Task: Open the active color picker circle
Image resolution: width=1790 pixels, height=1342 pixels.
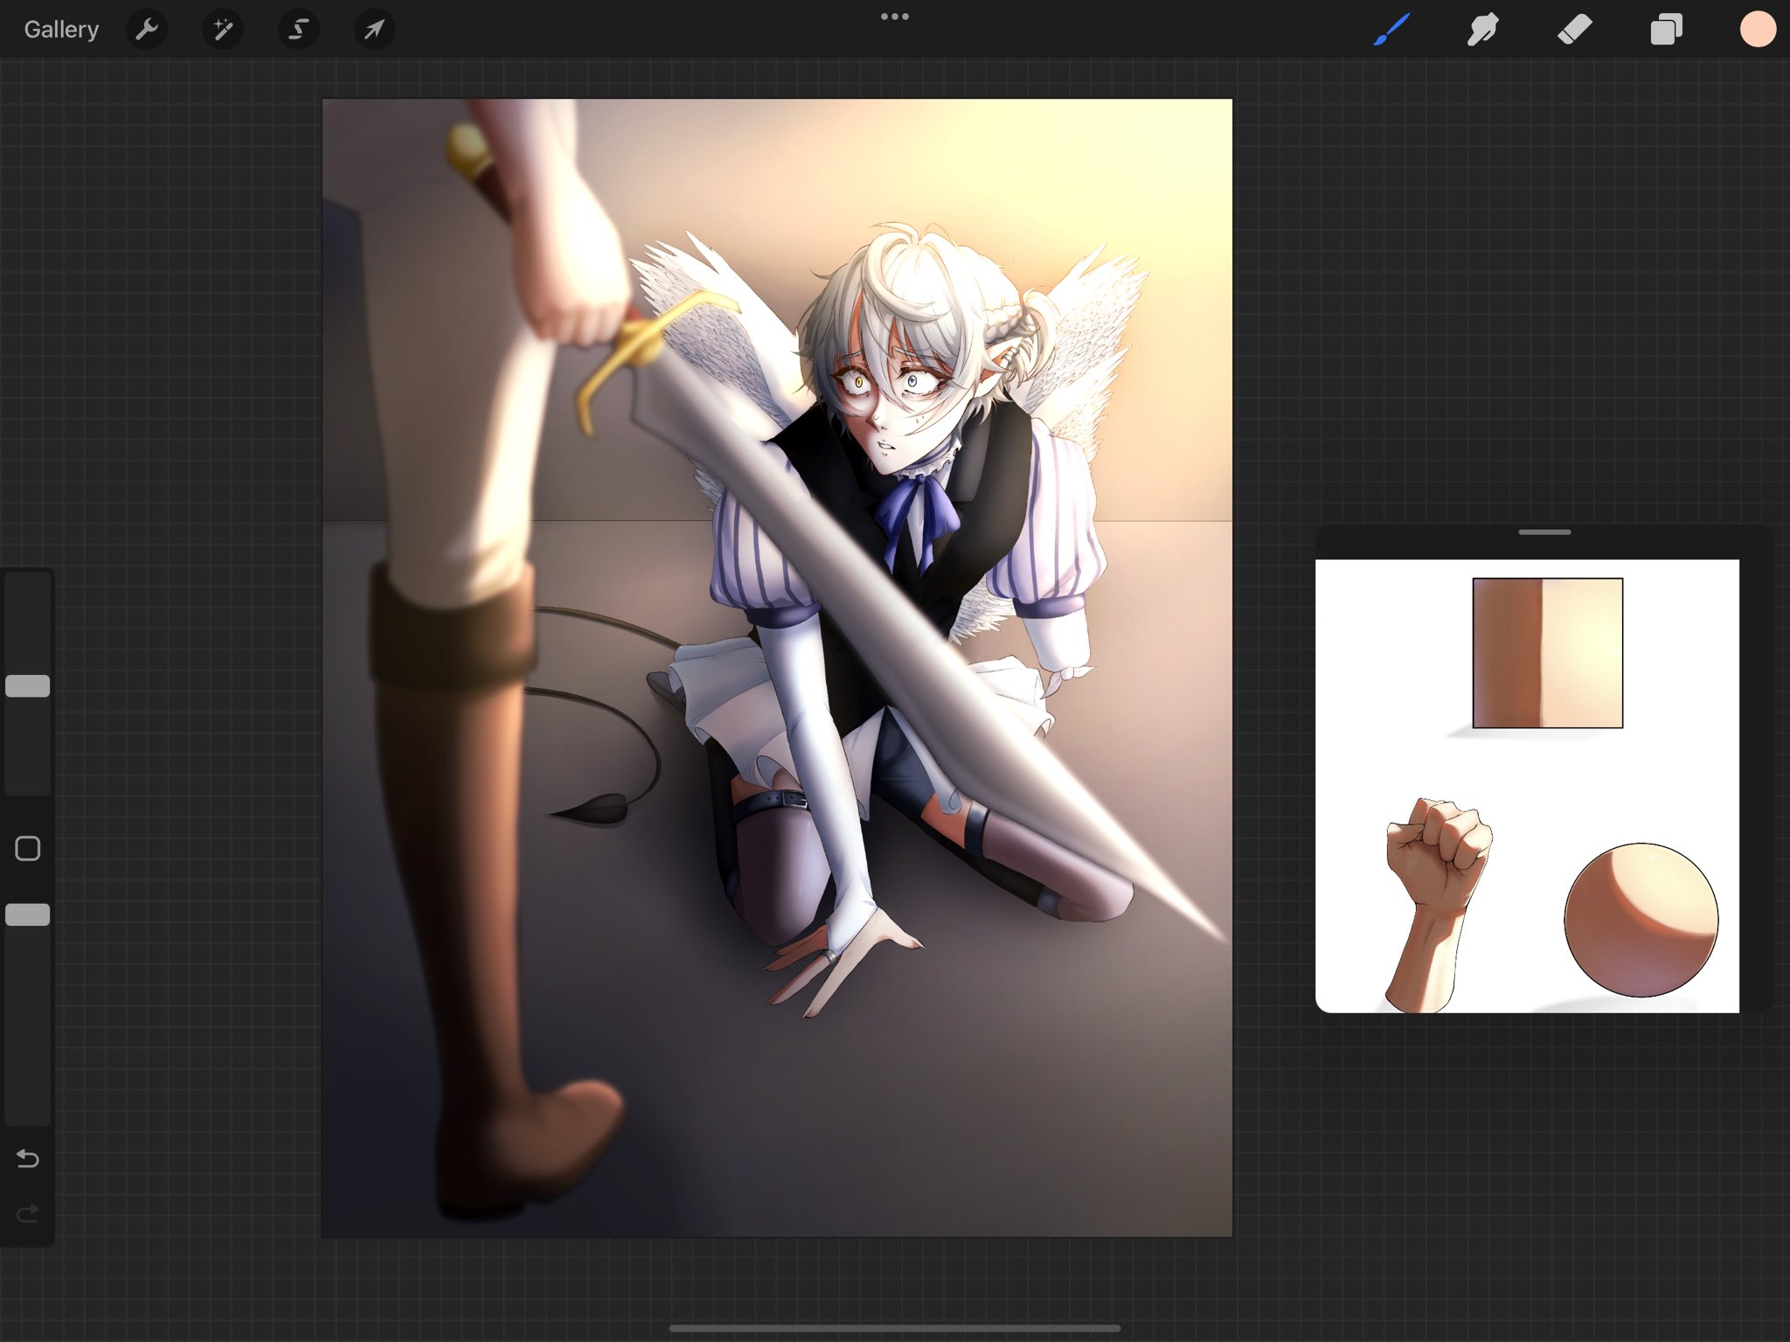Action: pos(1757,30)
